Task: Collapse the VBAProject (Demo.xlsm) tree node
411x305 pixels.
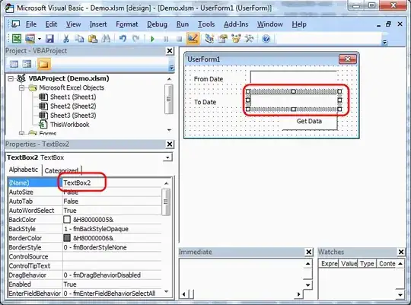Action: (x=11, y=78)
